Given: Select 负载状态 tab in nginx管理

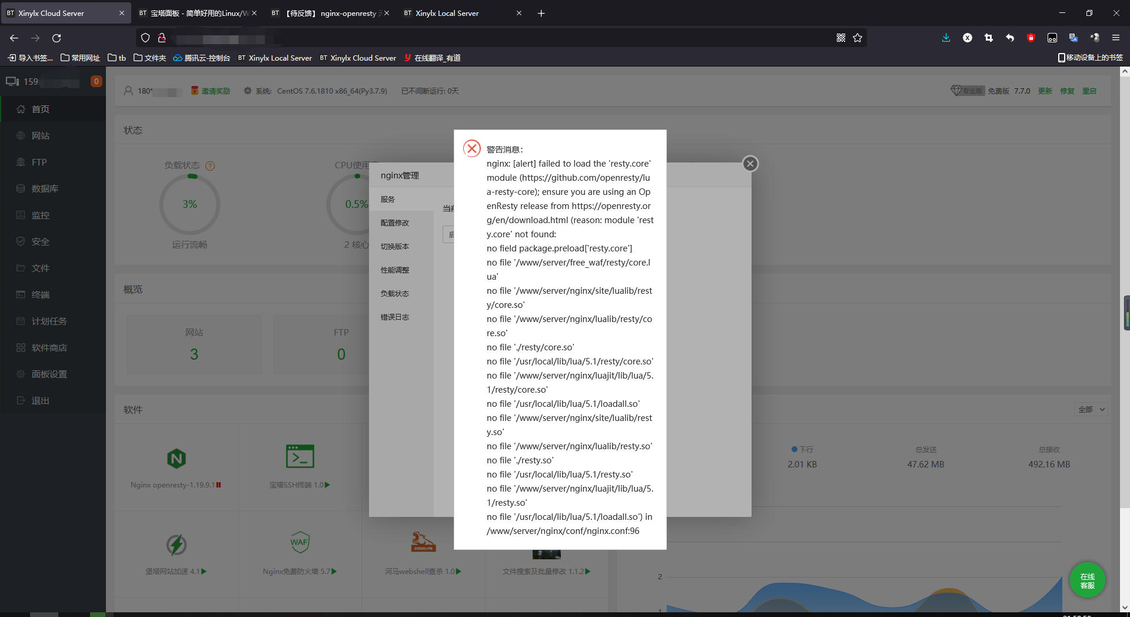Looking at the screenshot, I should coord(401,294).
